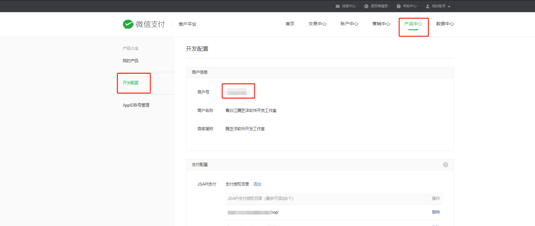This screenshot has width=535, height=226.
Task: Click the help icon in 支付配置 header
Action: click(x=445, y=165)
